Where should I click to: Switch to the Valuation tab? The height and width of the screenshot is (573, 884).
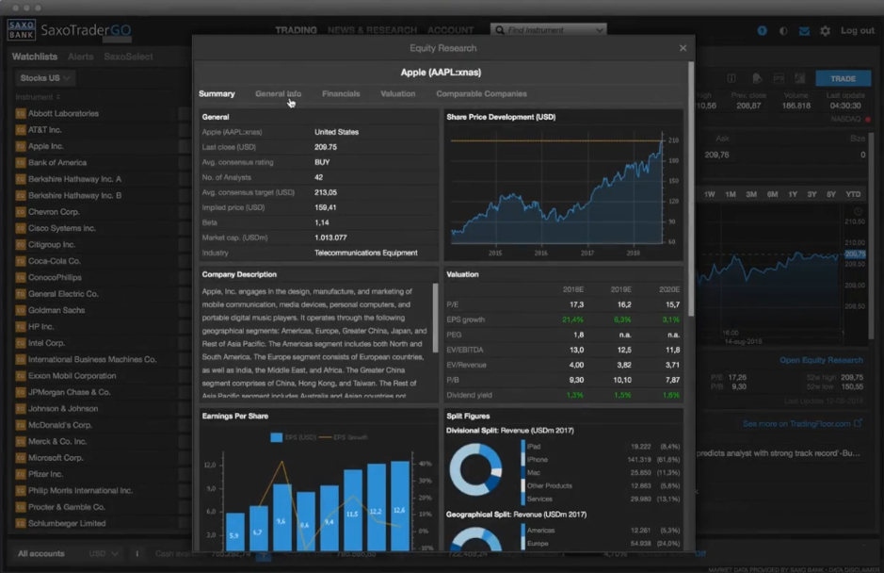397,93
